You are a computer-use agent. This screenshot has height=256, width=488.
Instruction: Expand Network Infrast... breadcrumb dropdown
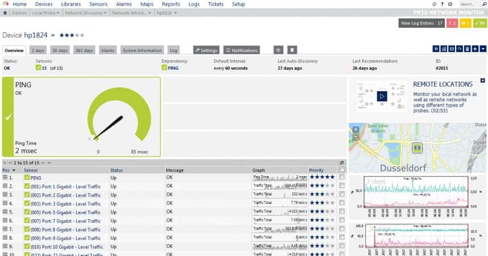(150, 13)
